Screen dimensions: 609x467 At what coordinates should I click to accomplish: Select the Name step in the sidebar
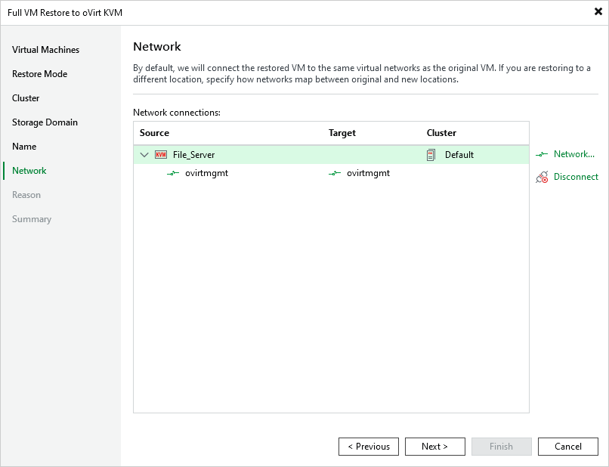tap(23, 146)
